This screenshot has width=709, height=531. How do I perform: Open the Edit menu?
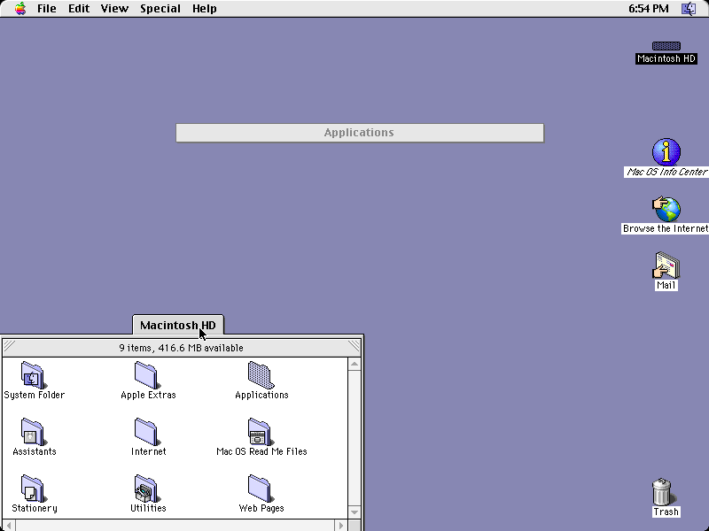(x=79, y=9)
